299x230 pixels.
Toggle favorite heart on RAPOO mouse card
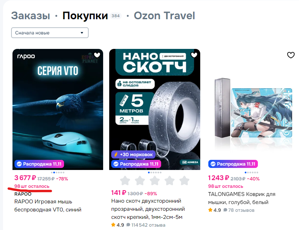tap(97, 55)
